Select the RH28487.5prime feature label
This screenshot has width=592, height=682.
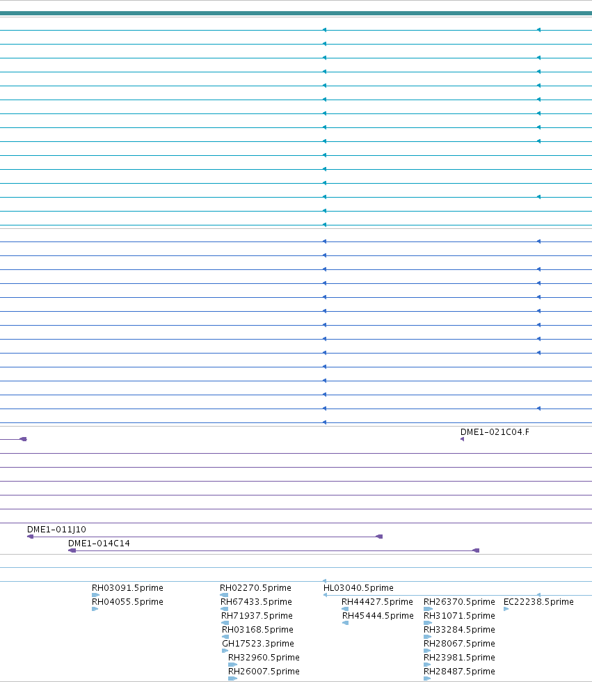459,671
